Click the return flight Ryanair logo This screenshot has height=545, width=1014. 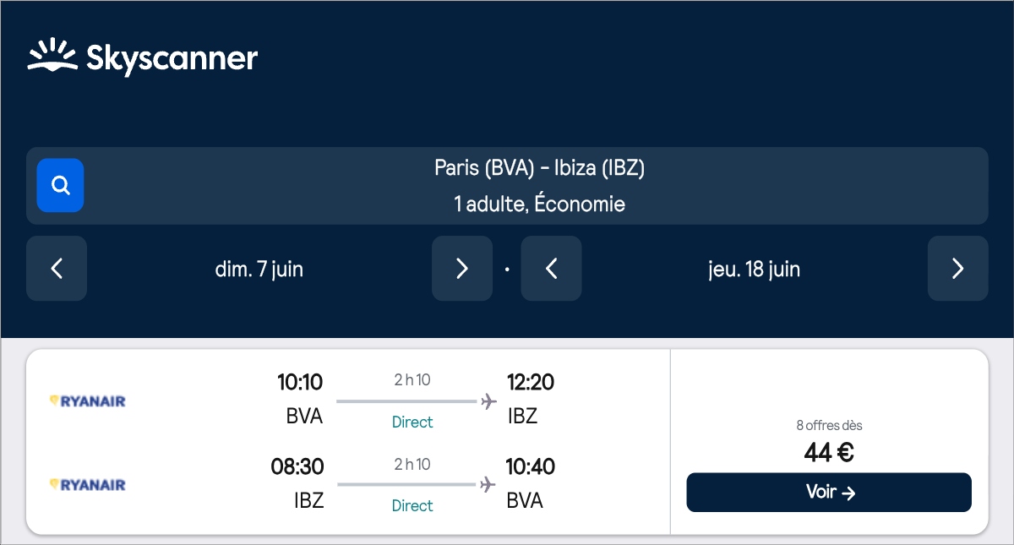[x=88, y=485]
